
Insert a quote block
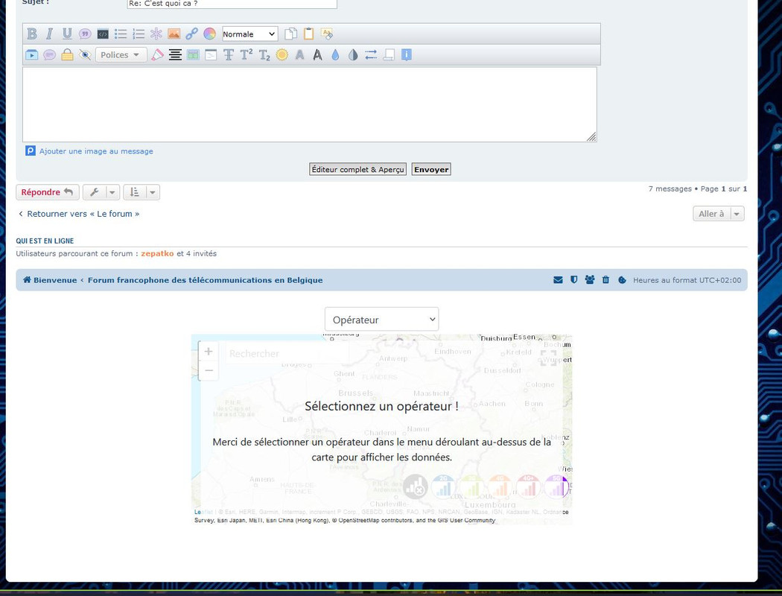point(85,34)
